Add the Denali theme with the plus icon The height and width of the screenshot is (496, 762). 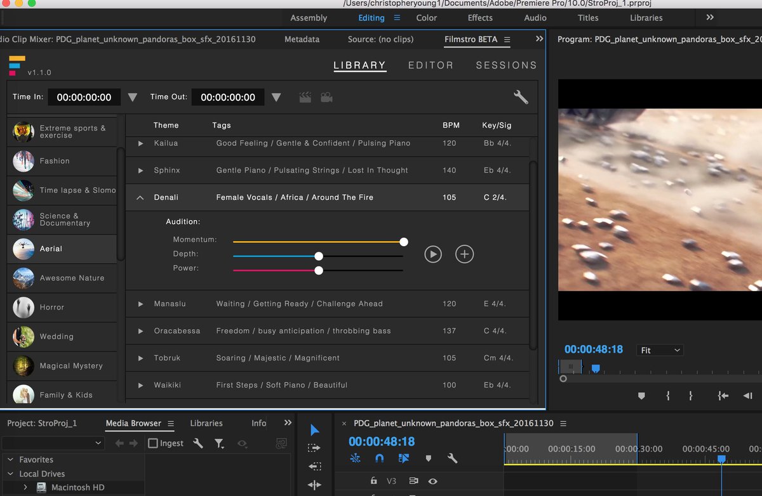coord(464,254)
